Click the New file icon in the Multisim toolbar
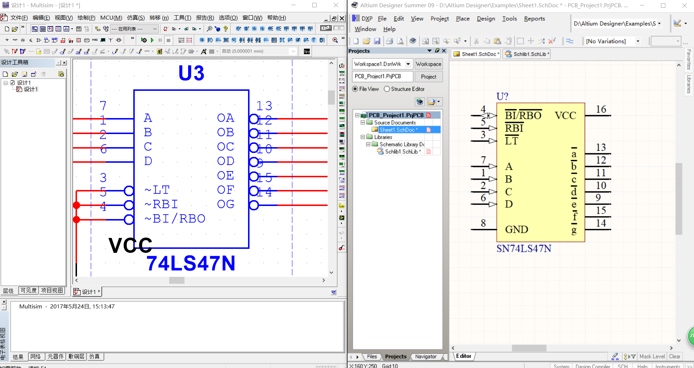694x368 pixels. (7, 29)
